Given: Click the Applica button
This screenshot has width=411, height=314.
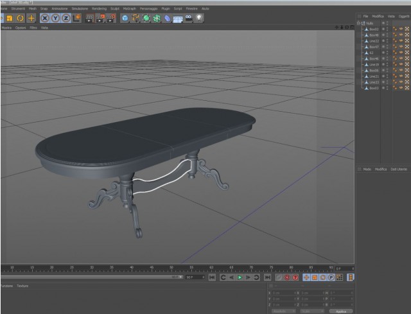Looking at the screenshot, I should 341,311.
